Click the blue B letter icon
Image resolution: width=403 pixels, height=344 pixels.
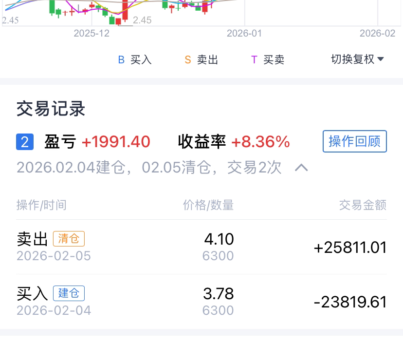click(x=121, y=60)
